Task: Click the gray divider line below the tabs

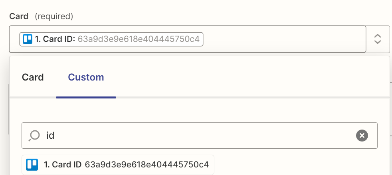Action: click(x=253, y=97)
